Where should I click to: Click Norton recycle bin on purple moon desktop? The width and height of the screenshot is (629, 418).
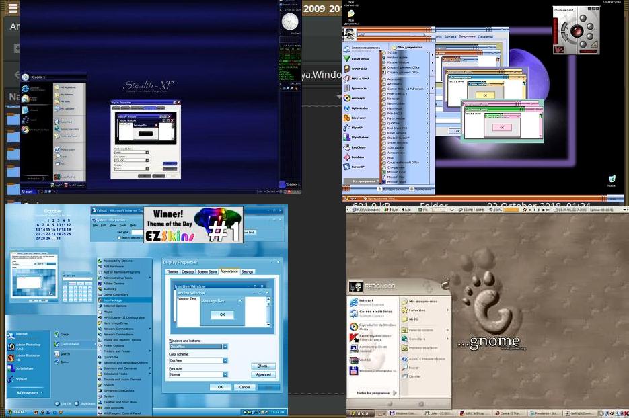pyautogui.click(x=612, y=181)
